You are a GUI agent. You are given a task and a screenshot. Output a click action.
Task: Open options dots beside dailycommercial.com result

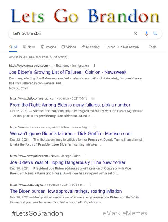[x=93, y=98]
